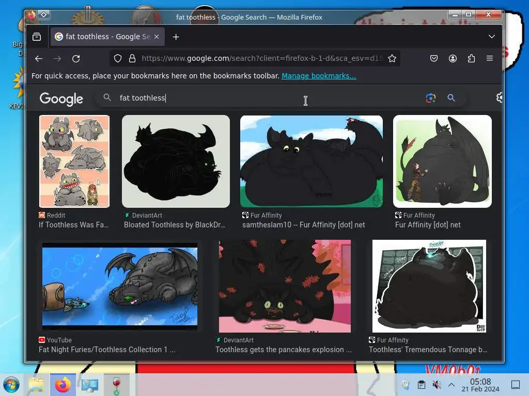Open Firefox account menu

[x=453, y=58]
